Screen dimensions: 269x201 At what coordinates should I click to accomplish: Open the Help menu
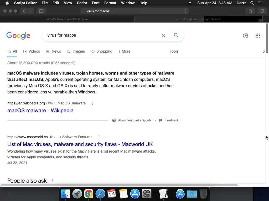[x=143, y=3]
